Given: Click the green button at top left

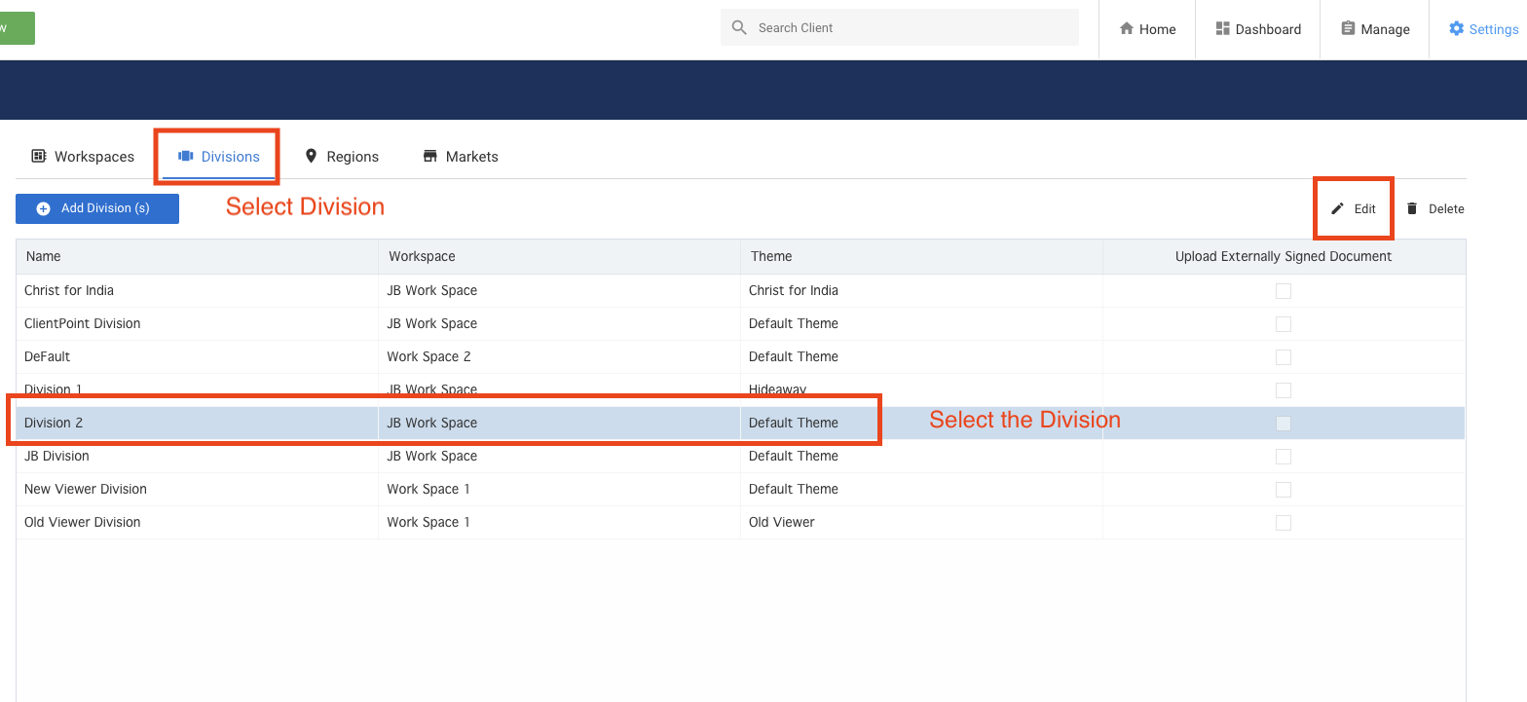Looking at the screenshot, I should click(x=18, y=28).
